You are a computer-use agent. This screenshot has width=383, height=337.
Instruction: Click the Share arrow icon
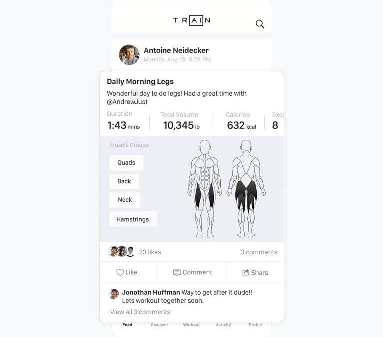pyautogui.click(x=246, y=272)
